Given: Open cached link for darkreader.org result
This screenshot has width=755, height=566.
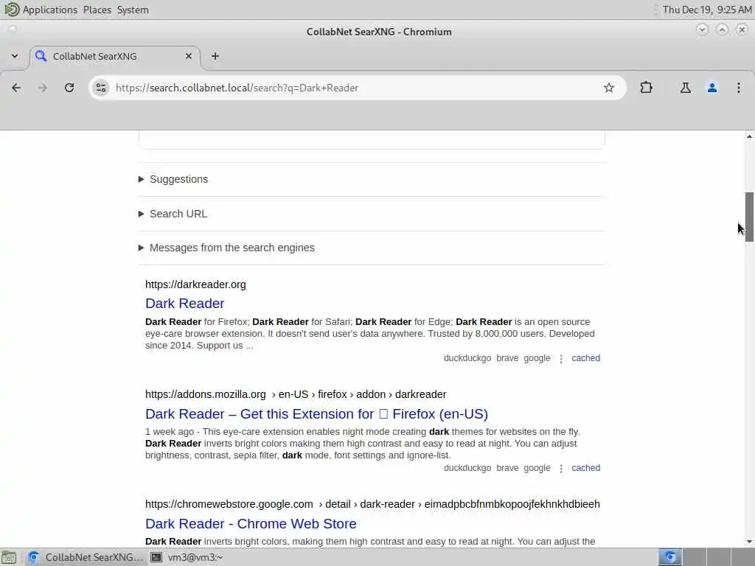Looking at the screenshot, I should click(585, 358).
